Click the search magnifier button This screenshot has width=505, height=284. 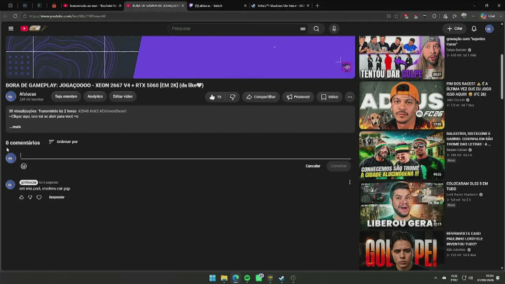point(316,28)
